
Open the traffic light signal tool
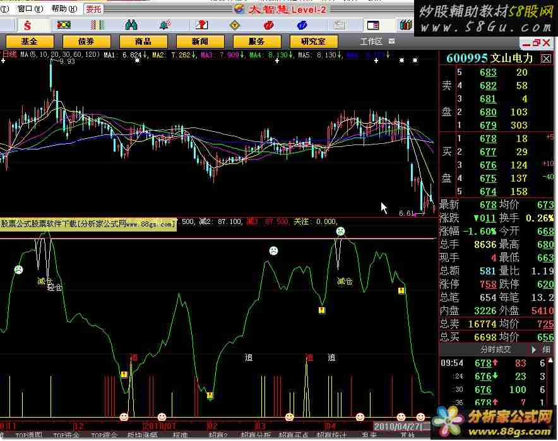point(64,25)
